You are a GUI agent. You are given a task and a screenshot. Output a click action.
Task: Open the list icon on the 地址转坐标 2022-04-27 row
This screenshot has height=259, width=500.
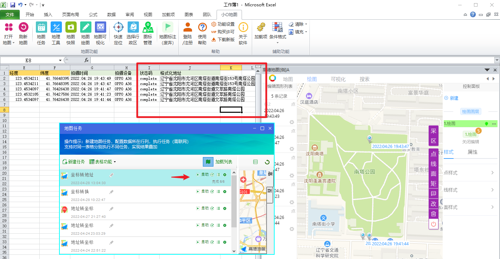[218, 208]
